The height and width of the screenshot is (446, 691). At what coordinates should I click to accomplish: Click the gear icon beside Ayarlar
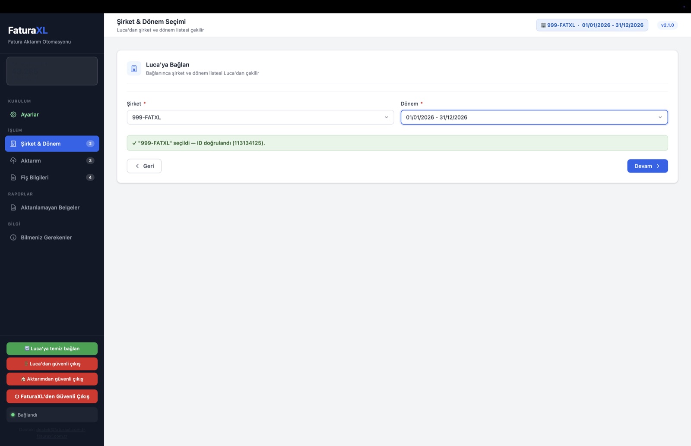13,115
